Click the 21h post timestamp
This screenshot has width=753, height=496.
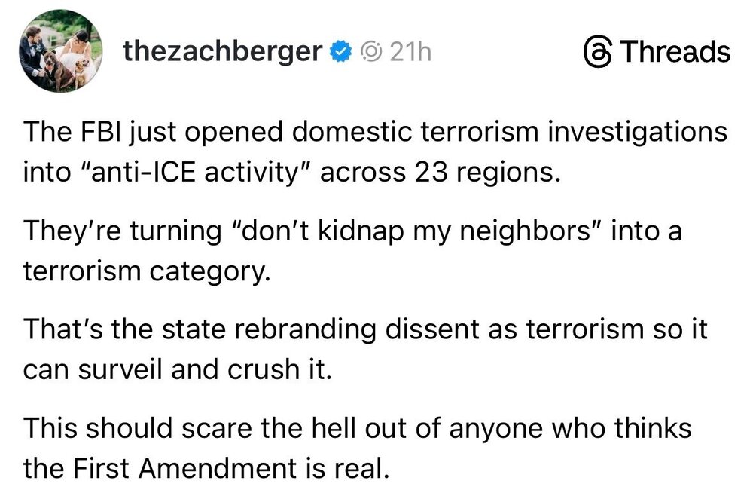(409, 52)
